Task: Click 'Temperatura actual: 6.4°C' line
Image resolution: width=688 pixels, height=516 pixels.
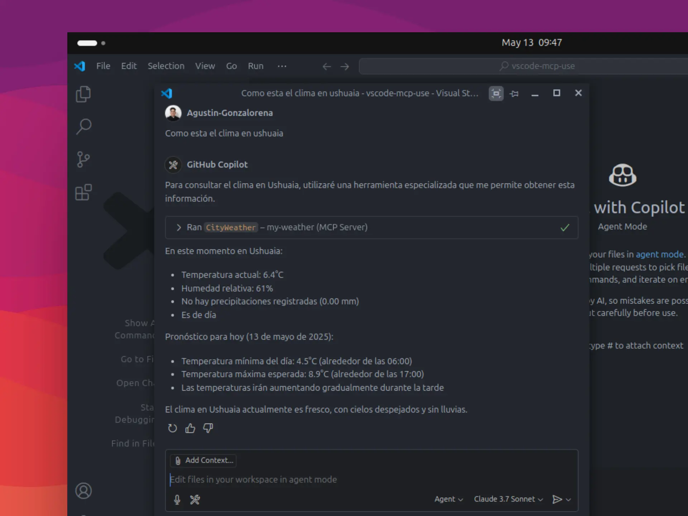Action: (232, 275)
